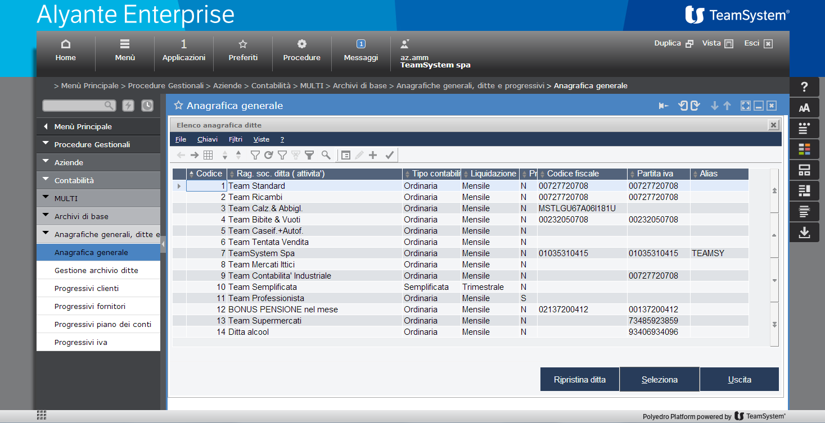Click the forward arrow in list toolbar

click(x=195, y=155)
